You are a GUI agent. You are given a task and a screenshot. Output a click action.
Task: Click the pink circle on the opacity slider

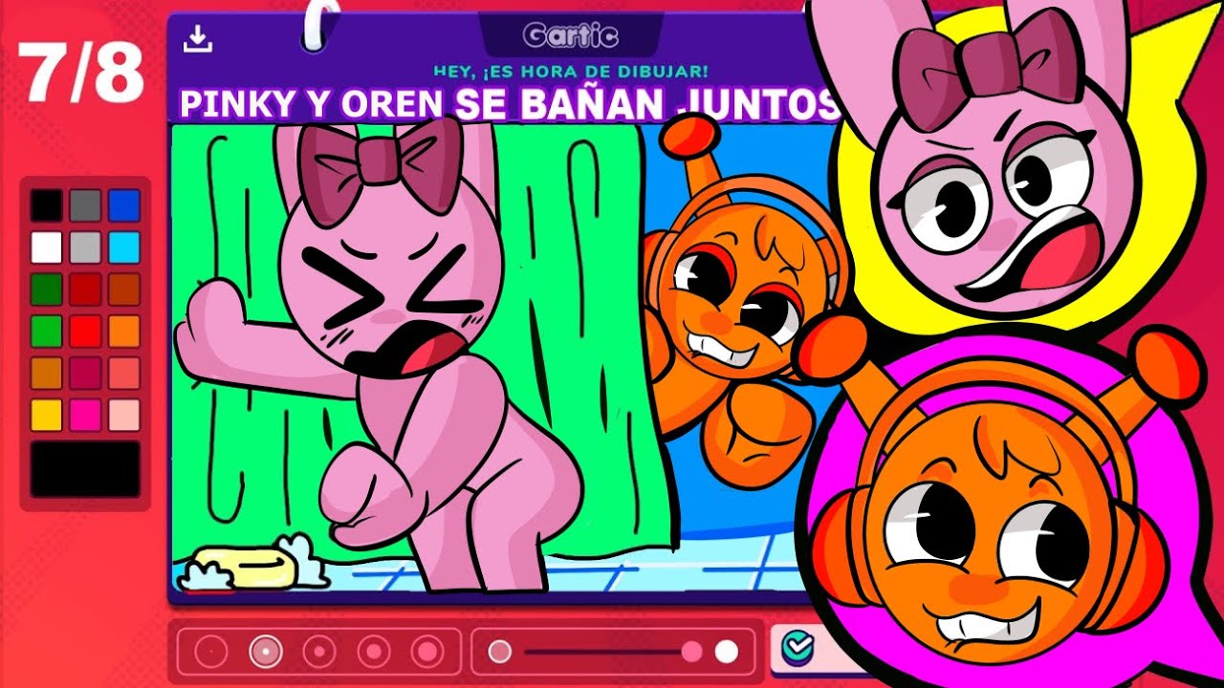point(691,652)
